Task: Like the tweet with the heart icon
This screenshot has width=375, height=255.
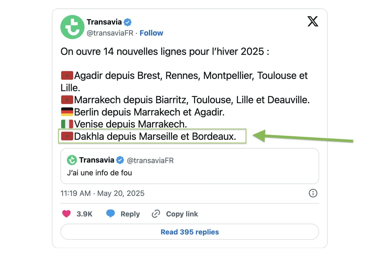Action: (x=66, y=214)
